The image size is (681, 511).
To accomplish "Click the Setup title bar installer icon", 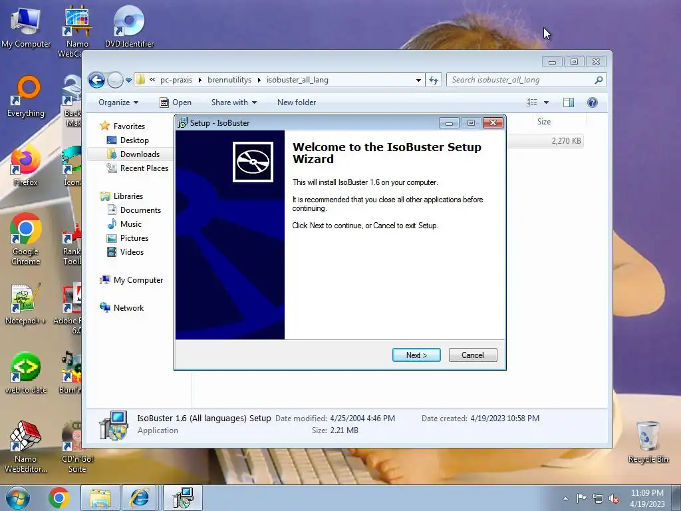I will [182, 123].
